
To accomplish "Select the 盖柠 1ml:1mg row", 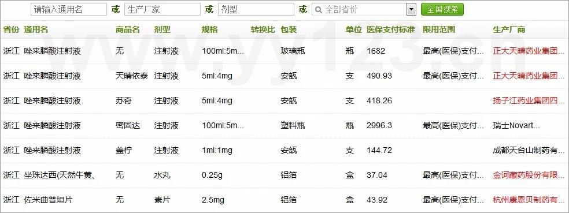I will pyautogui.click(x=284, y=150).
